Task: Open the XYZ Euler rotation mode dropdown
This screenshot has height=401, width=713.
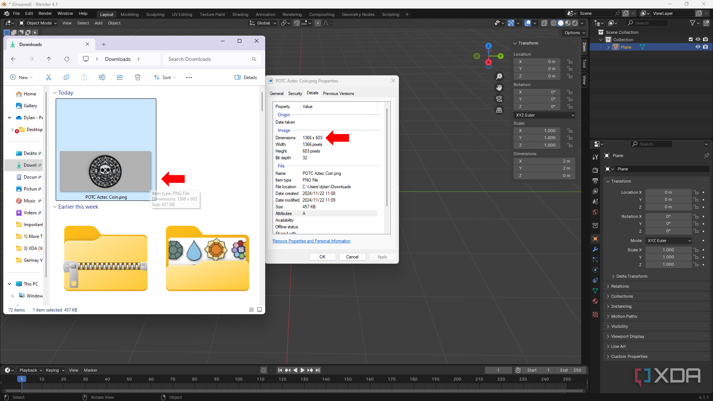Action: [x=544, y=115]
